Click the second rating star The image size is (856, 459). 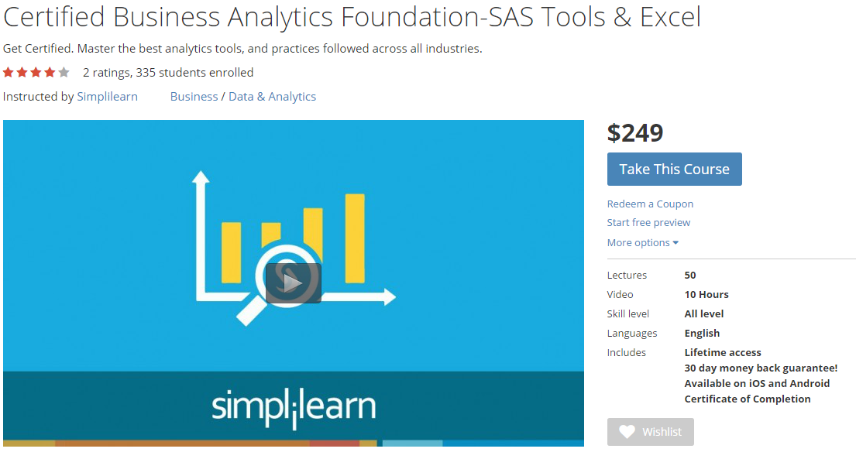pos(22,73)
